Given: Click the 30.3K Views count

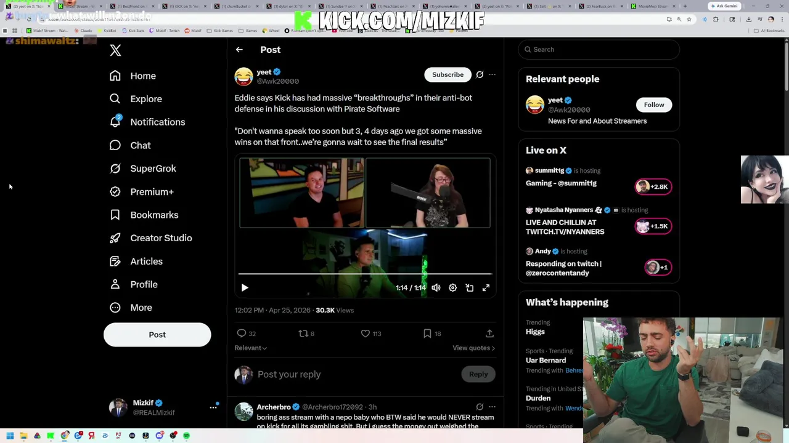Looking at the screenshot, I should tap(335, 311).
